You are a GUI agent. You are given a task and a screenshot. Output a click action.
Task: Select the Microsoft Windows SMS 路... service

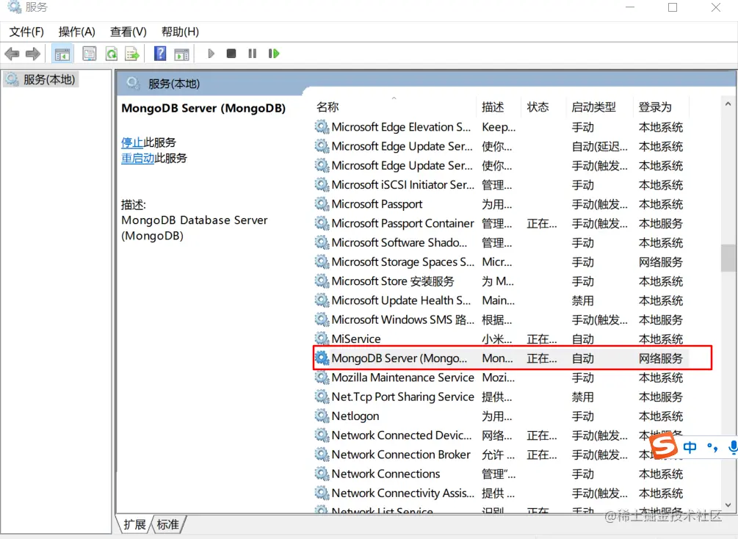tap(403, 319)
